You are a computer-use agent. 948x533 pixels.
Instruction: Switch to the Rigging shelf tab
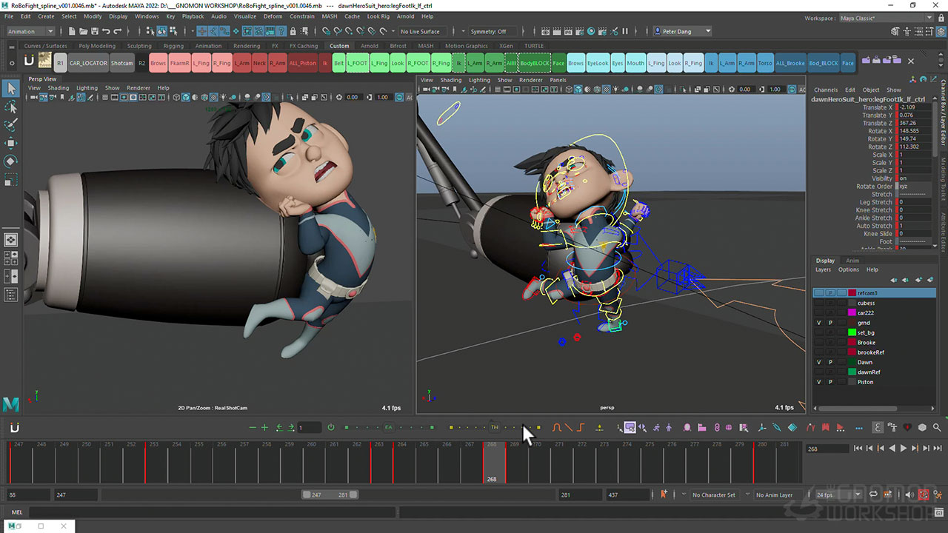(x=173, y=46)
